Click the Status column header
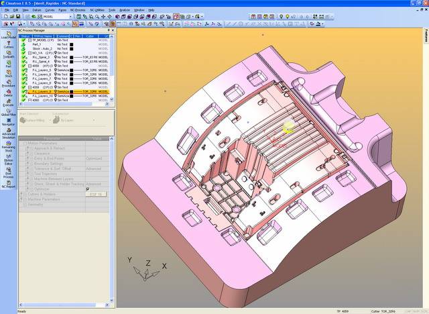 (x=25, y=36)
